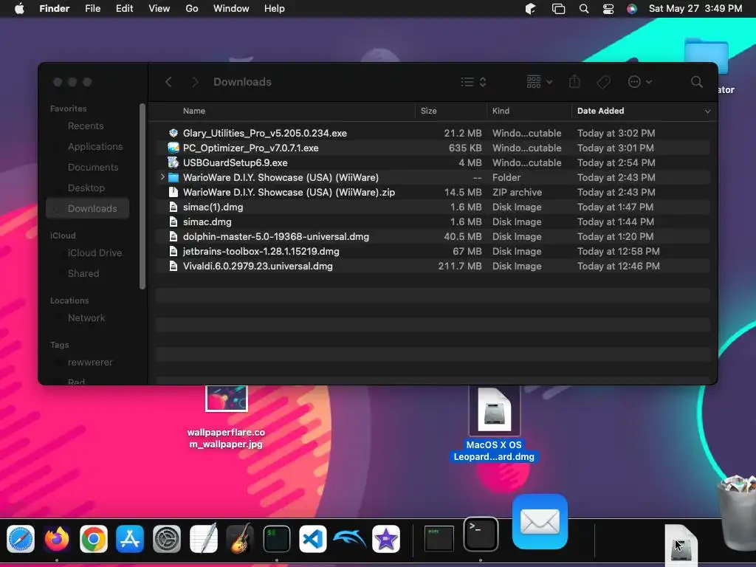Open App Store from the Dock
This screenshot has height=567, width=756.
130,538
